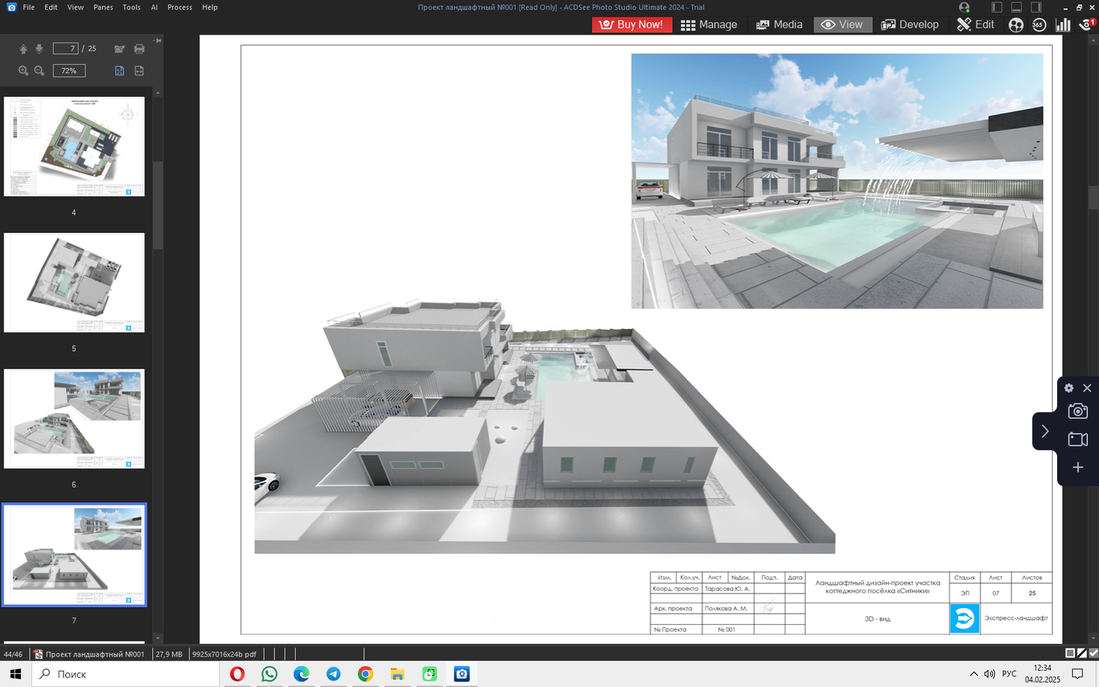Viewport: 1099px width, 687px height.
Task: Select the highlighted page 7 thumbnail
Action: pyautogui.click(x=74, y=554)
